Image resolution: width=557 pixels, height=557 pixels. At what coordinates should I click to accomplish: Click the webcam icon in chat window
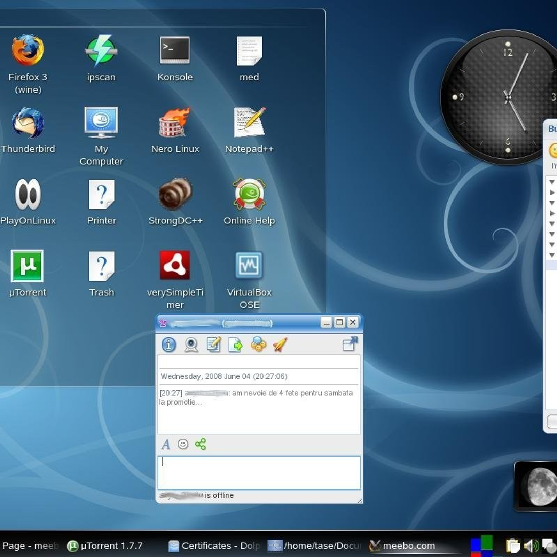click(191, 345)
